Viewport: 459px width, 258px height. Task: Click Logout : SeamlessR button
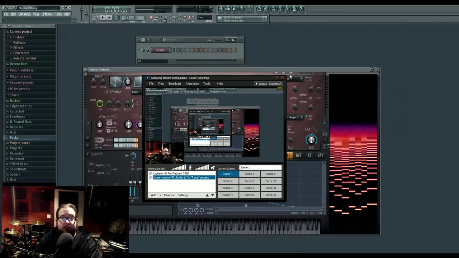(268, 83)
